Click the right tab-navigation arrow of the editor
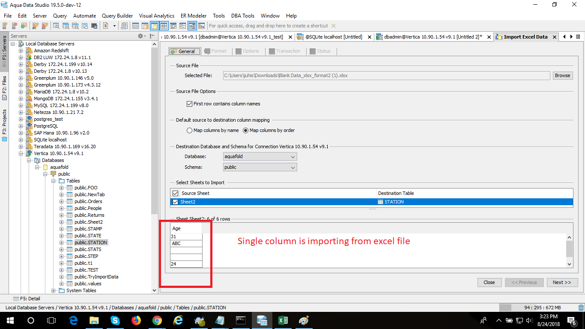Viewport: 585px width, 329px height. click(x=571, y=37)
